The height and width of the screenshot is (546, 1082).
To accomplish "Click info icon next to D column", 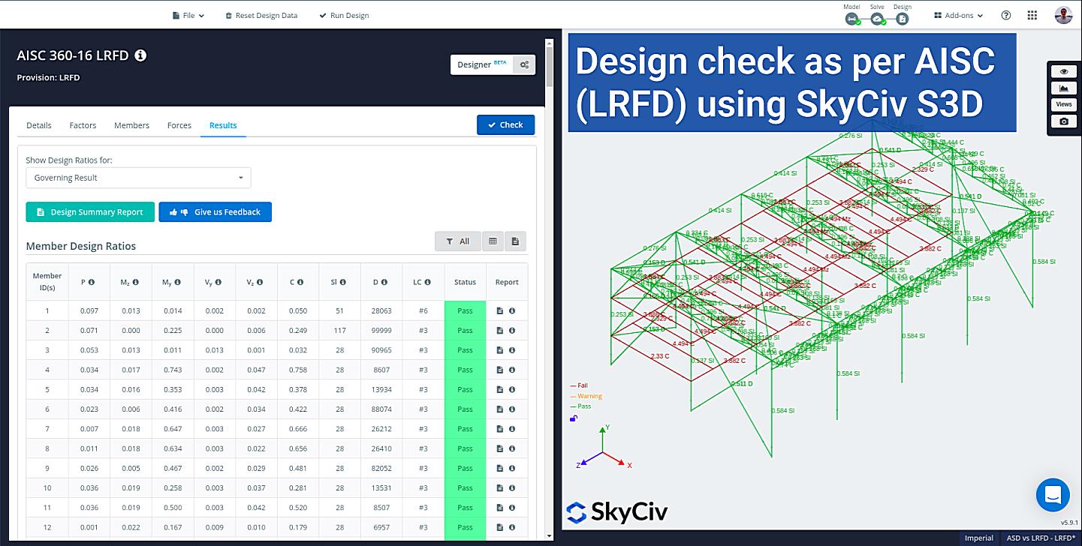I will coord(384,283).
